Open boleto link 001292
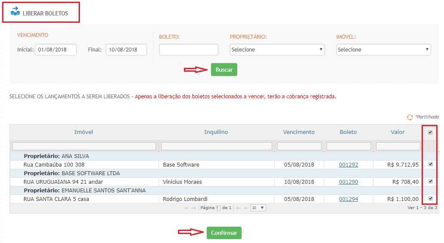Screen dimensions: 444x243 pos(348,164)
